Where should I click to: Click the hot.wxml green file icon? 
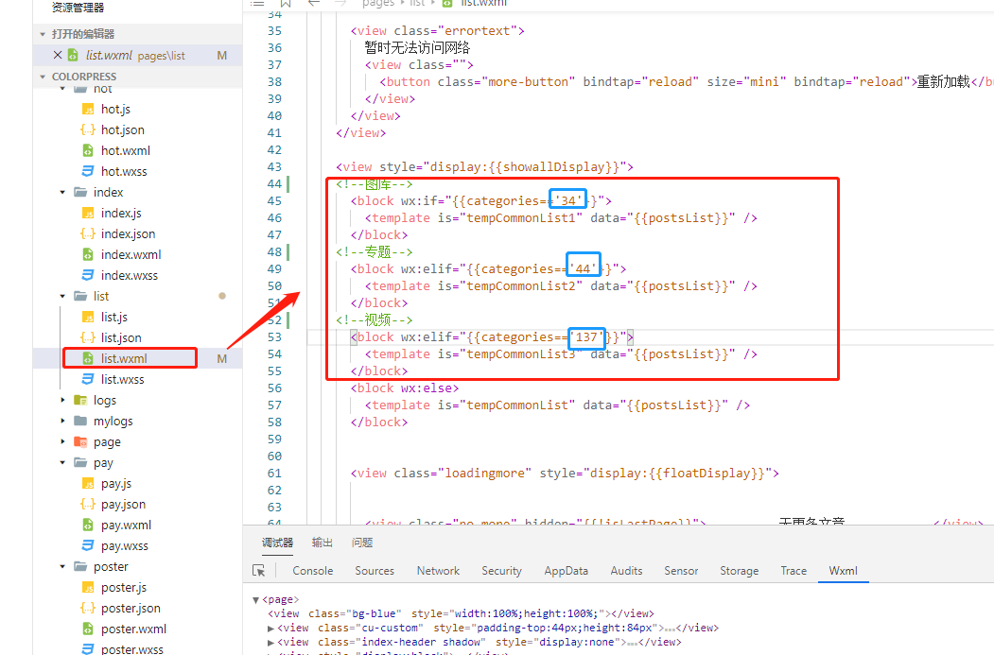88,151
